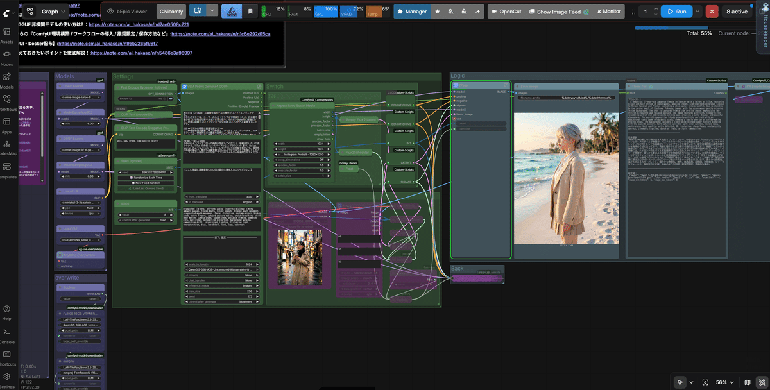Open the Load CLIP type flux2 dropdown
The image size is (770, 390).
tap(80, 208)
